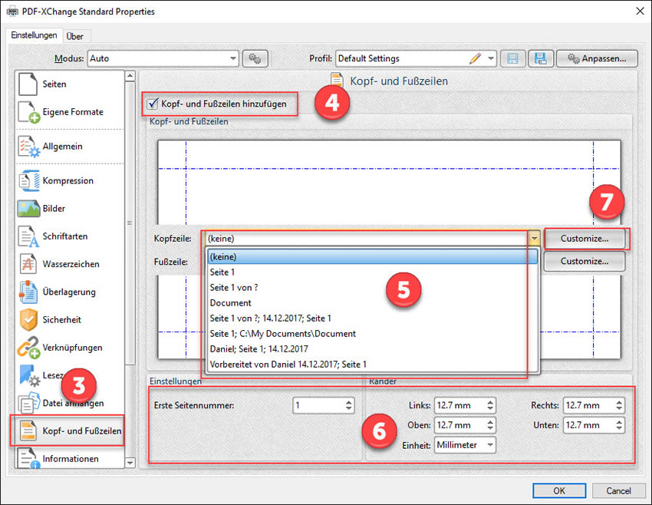This screenshot has width=652, height=505.
Task: Click the save profile as icon
Action: (541, 58)
